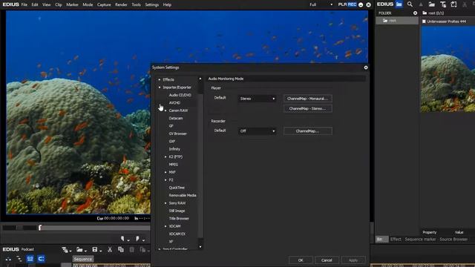
Task: Collapse the Importer/Exporter tree node
Action: tap(160, 88)
